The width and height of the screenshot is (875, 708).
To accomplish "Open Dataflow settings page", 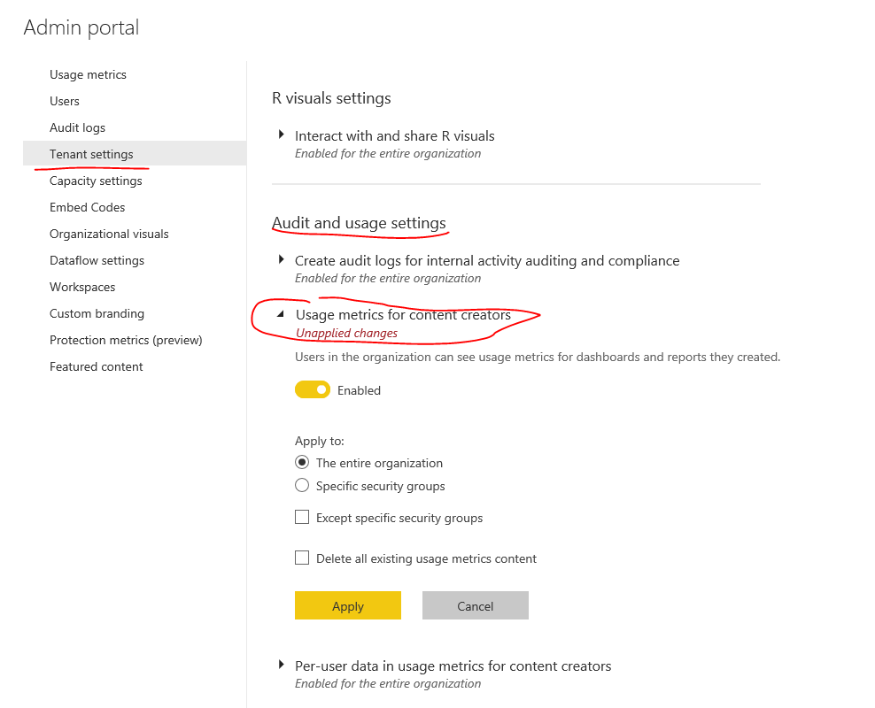I will [x=97, y=260].
